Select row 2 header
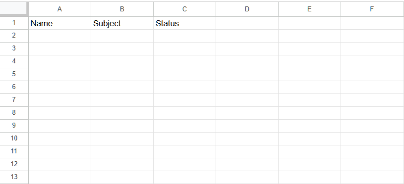This screenshot has height=184, width=404. click(14, 36)
